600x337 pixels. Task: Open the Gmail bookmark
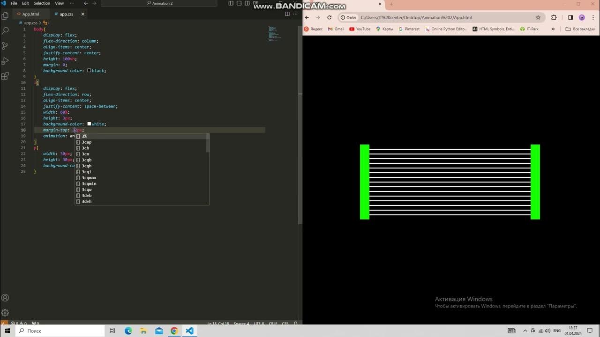(336, 29)
